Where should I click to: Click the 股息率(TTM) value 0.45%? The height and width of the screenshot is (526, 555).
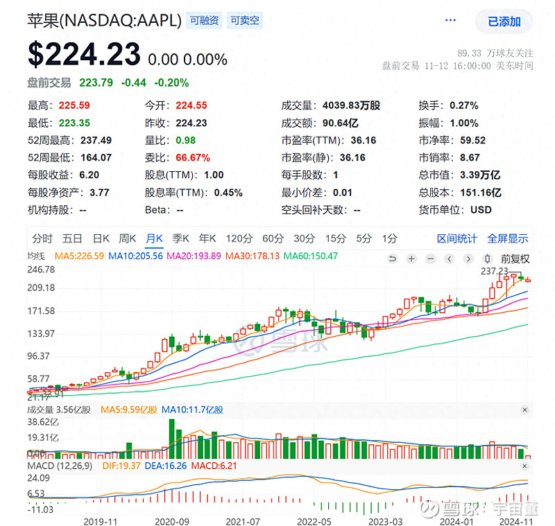[x=228, y=193]
